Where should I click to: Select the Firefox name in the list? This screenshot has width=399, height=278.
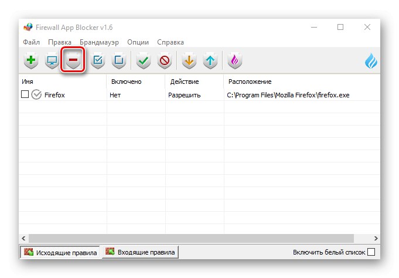pyautogui.click(x=54, y=95)
